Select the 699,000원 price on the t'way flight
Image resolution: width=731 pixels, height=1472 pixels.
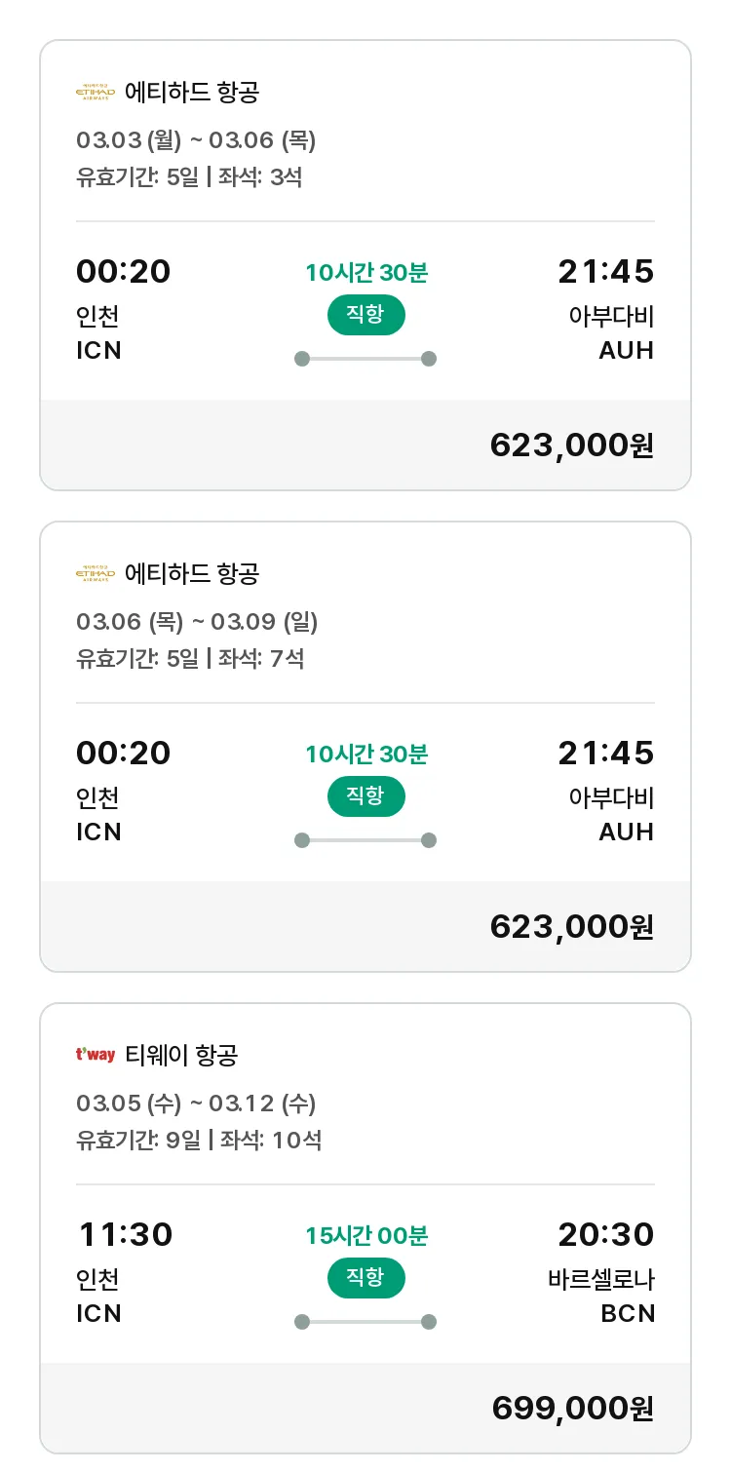pyautogui.click(x=572, y=1409)
